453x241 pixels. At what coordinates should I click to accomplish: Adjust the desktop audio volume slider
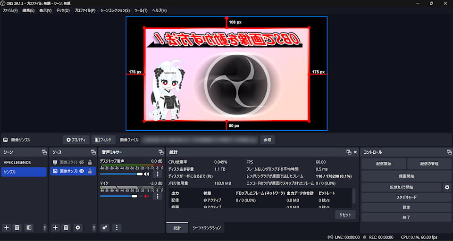[x=121, y=174]
